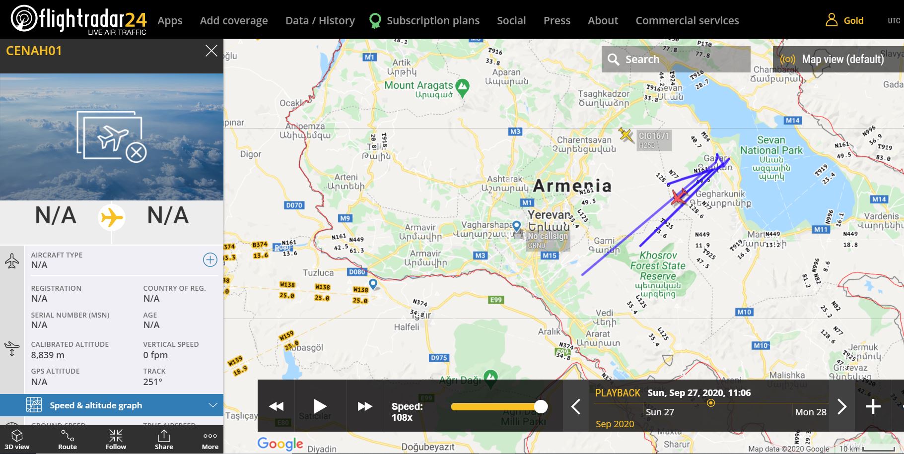Image resolution: width=904 pixels, height=454 pixels.
Task: Click the Sep 2020 month label
Action: tap(615, 424)
